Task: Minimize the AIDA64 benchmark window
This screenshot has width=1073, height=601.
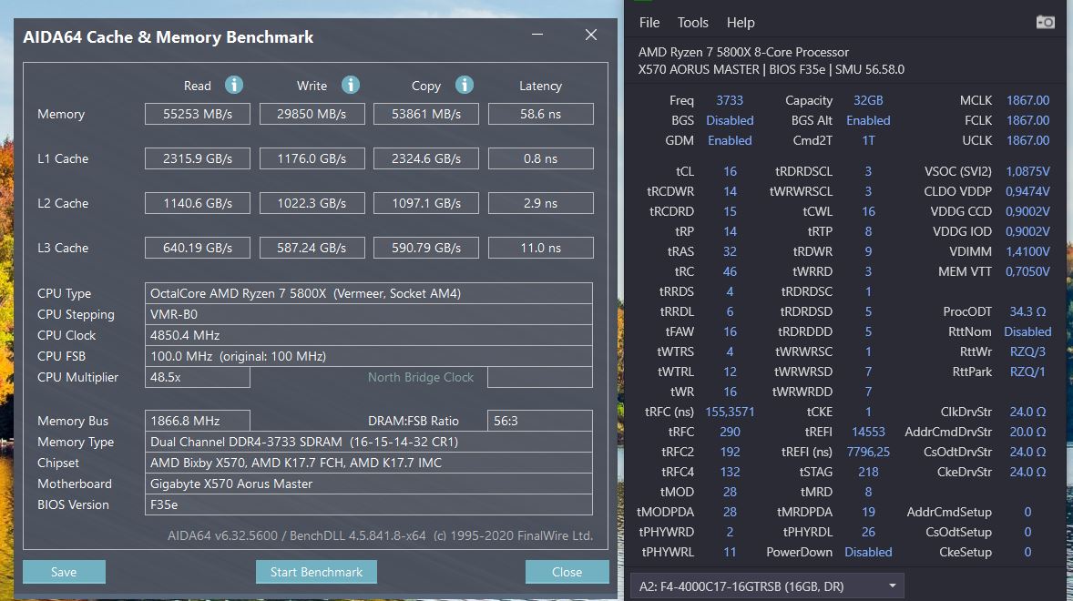Action: (537, 35)
